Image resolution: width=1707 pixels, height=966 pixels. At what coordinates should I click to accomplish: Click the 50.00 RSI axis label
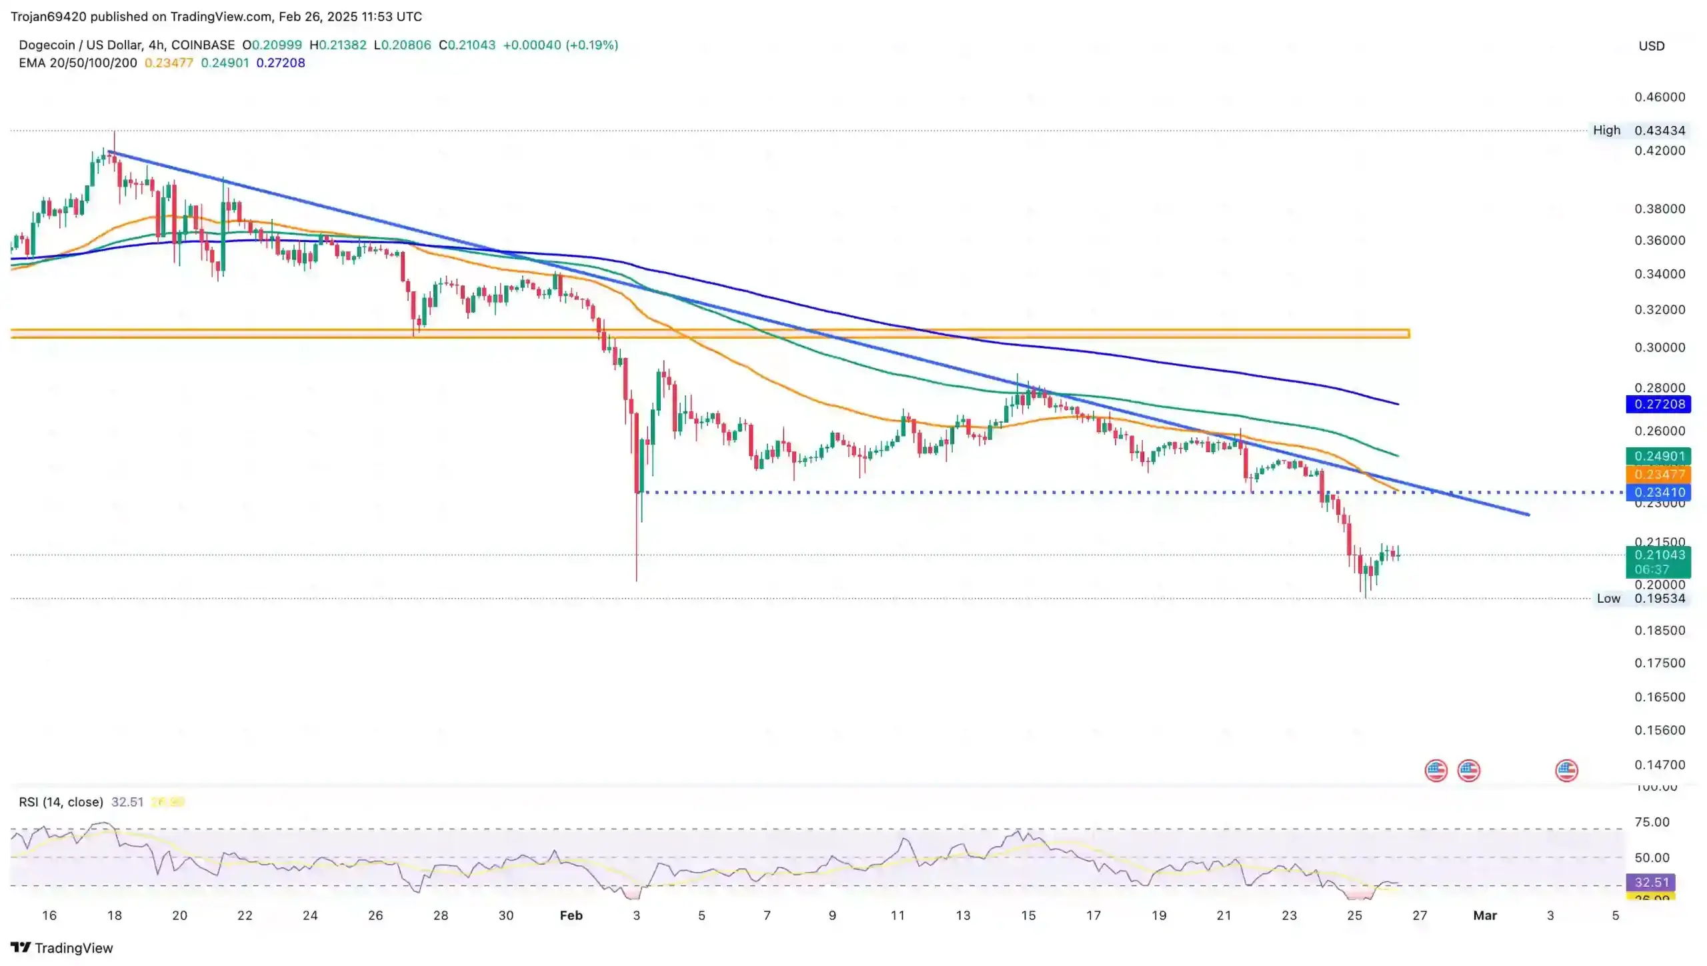point(1652,858)
